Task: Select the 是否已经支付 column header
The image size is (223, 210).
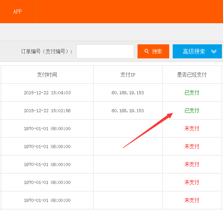Action: click(192, 75)
